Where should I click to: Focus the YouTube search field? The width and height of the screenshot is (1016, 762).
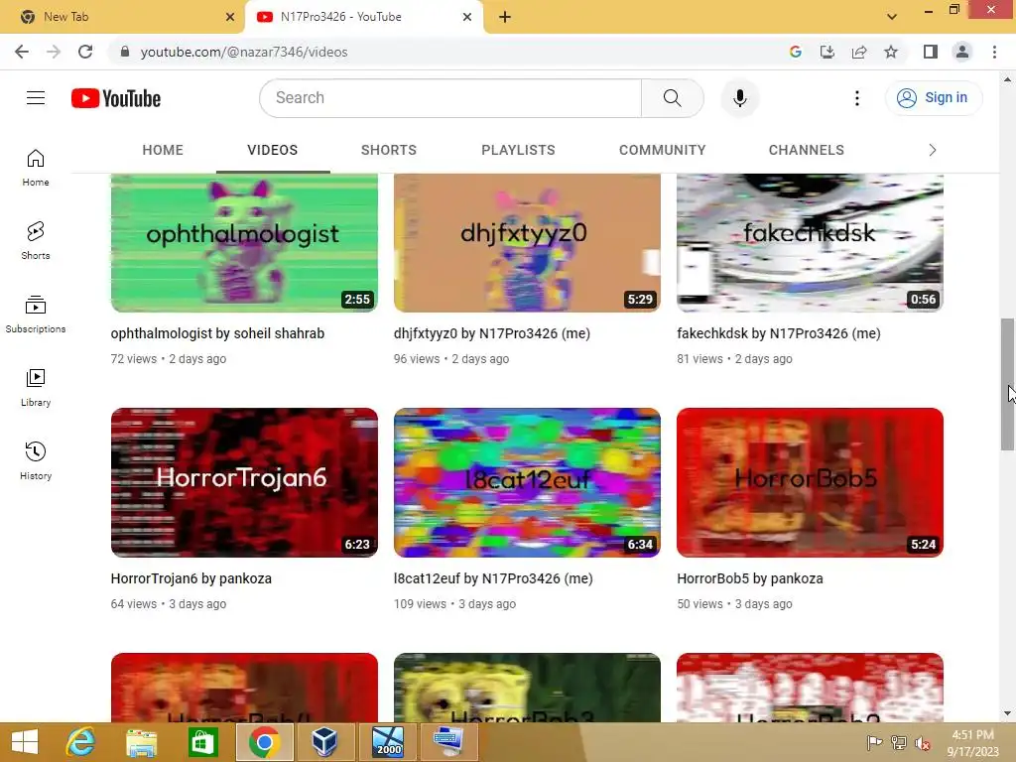(x=450, y=98)
